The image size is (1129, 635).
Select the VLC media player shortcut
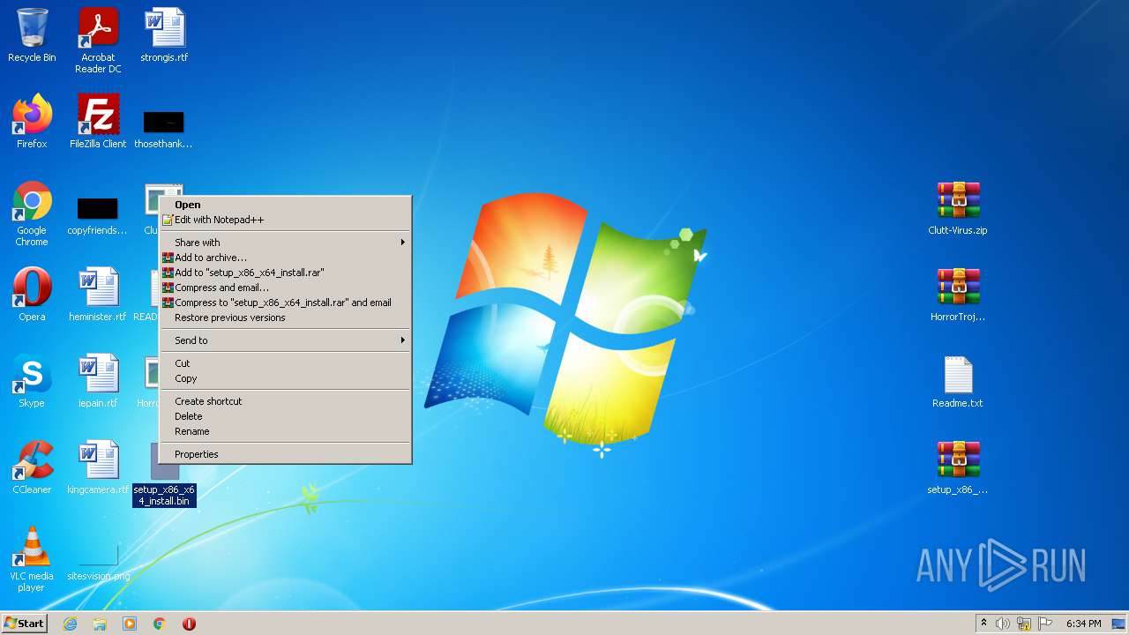coord(32,559)
